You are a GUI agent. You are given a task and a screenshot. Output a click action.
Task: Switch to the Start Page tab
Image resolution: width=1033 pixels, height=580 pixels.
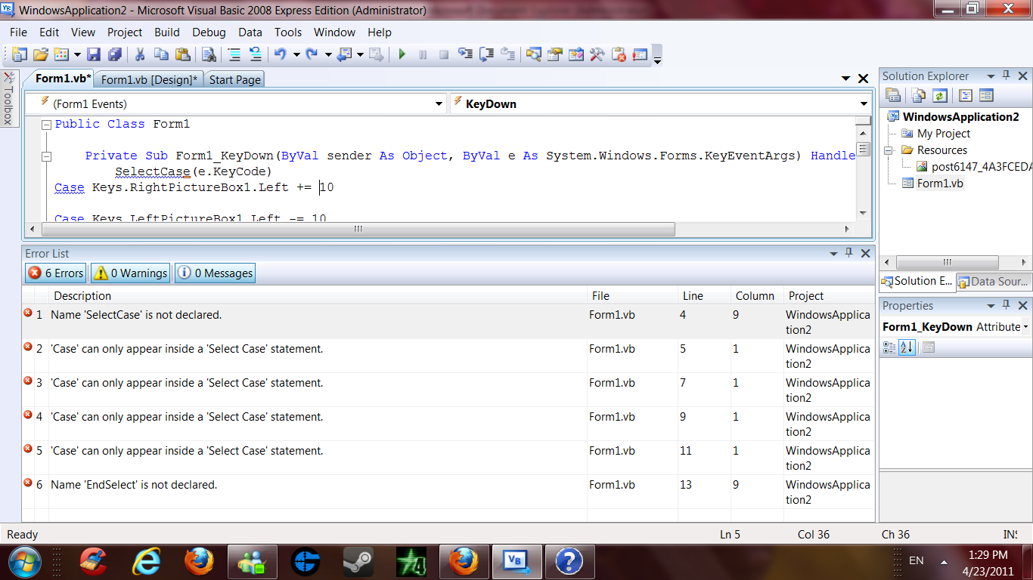click(x=235, y=79)
